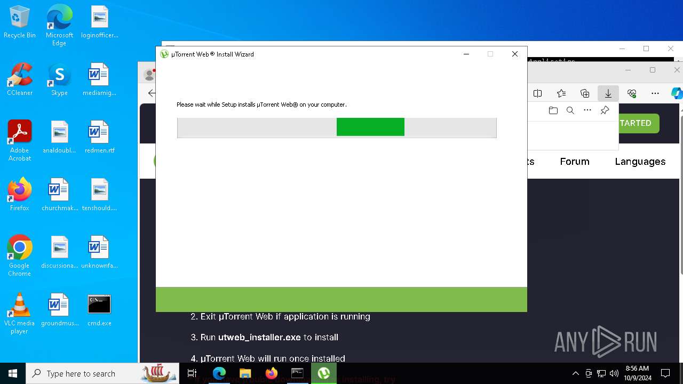The height and width of the screenshot is (384, 683).
Task: Select loginofficer image file on desktop
Action: (x=100, y=22)
